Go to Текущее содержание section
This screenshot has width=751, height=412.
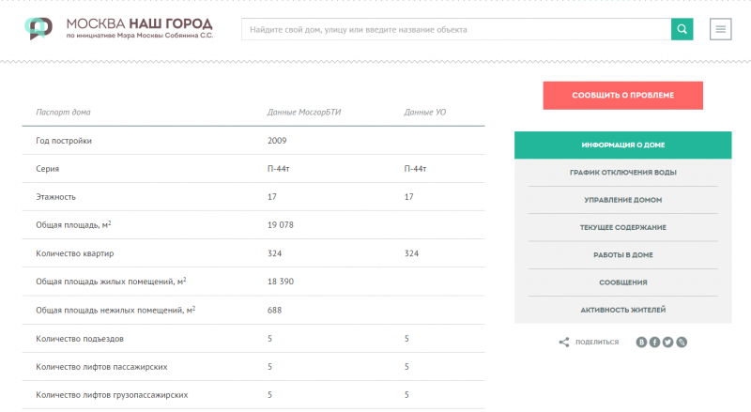[x=623, y=227]
